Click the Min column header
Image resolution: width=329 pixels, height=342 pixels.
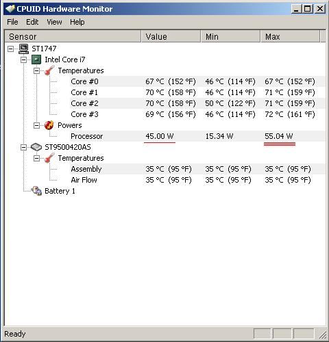click(x=230, y=36)
